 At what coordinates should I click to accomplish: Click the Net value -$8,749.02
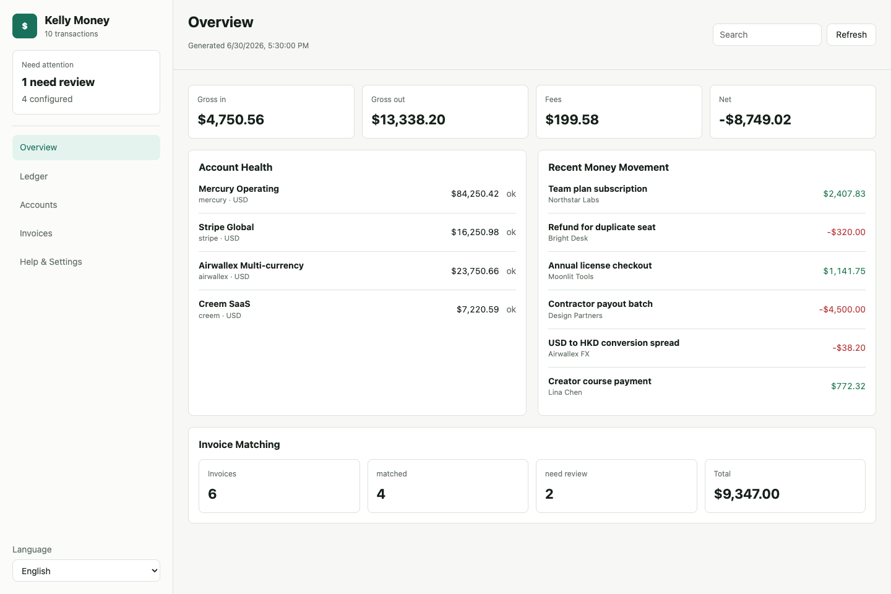[x=755, y=119]
